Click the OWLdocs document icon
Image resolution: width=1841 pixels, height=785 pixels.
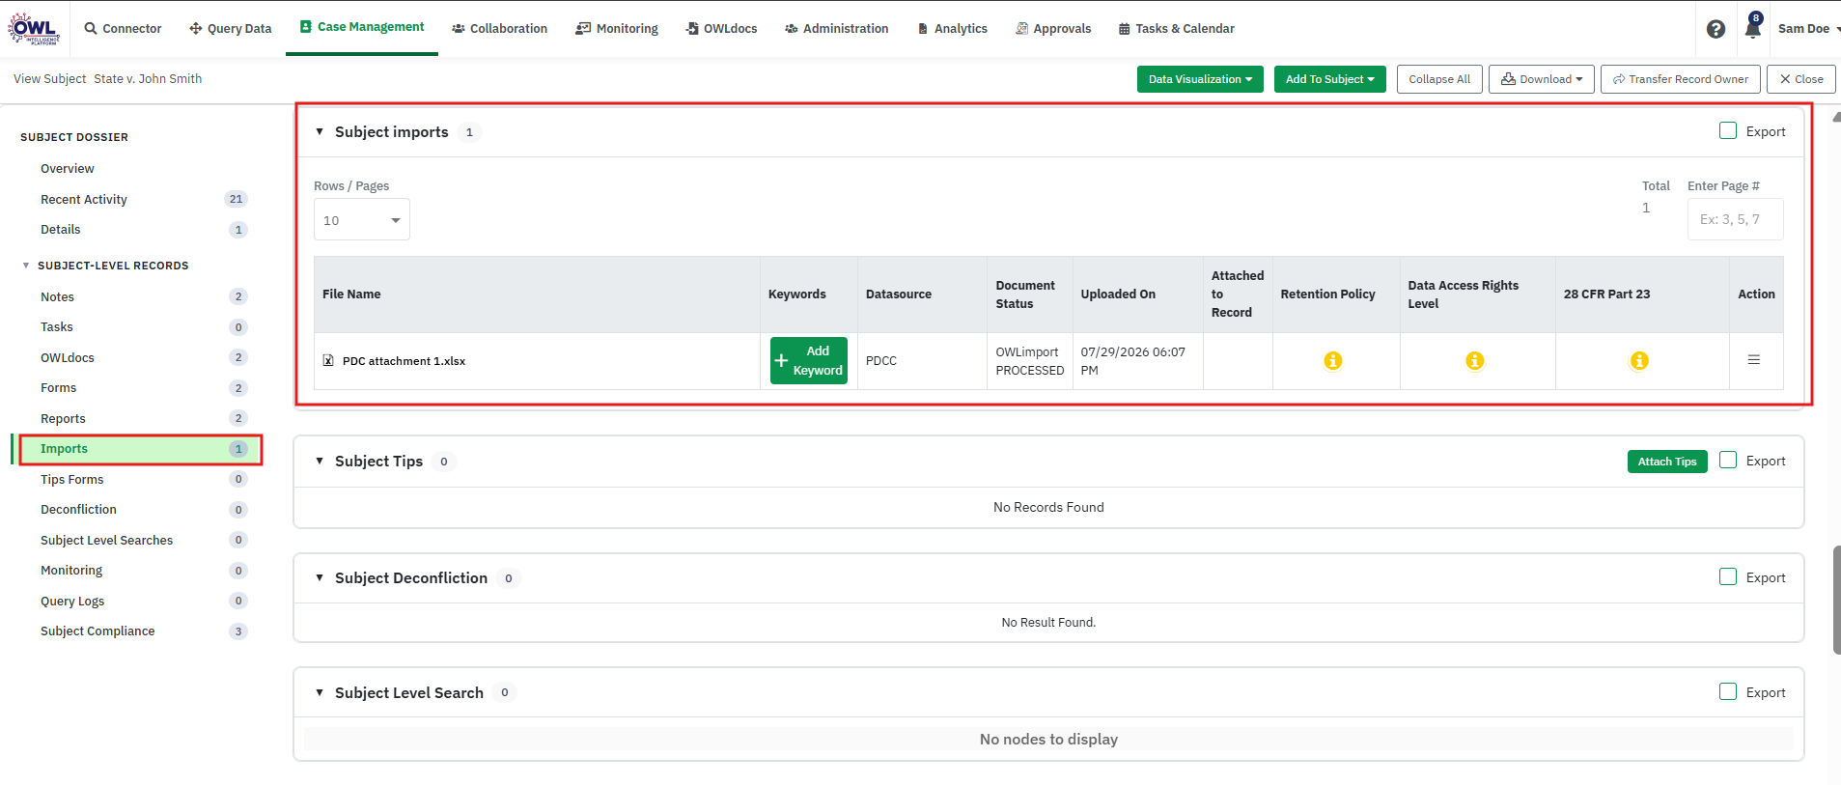[x=692, y=28]
